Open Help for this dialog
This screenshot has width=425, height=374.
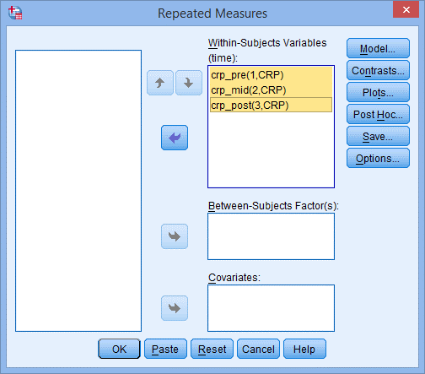point(304,349)
